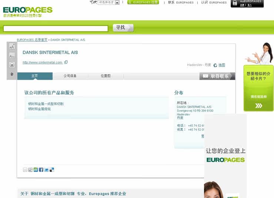Click the 現在就註冊 register now button
Viewport: 274px width, 198px height.
(258, 97)
